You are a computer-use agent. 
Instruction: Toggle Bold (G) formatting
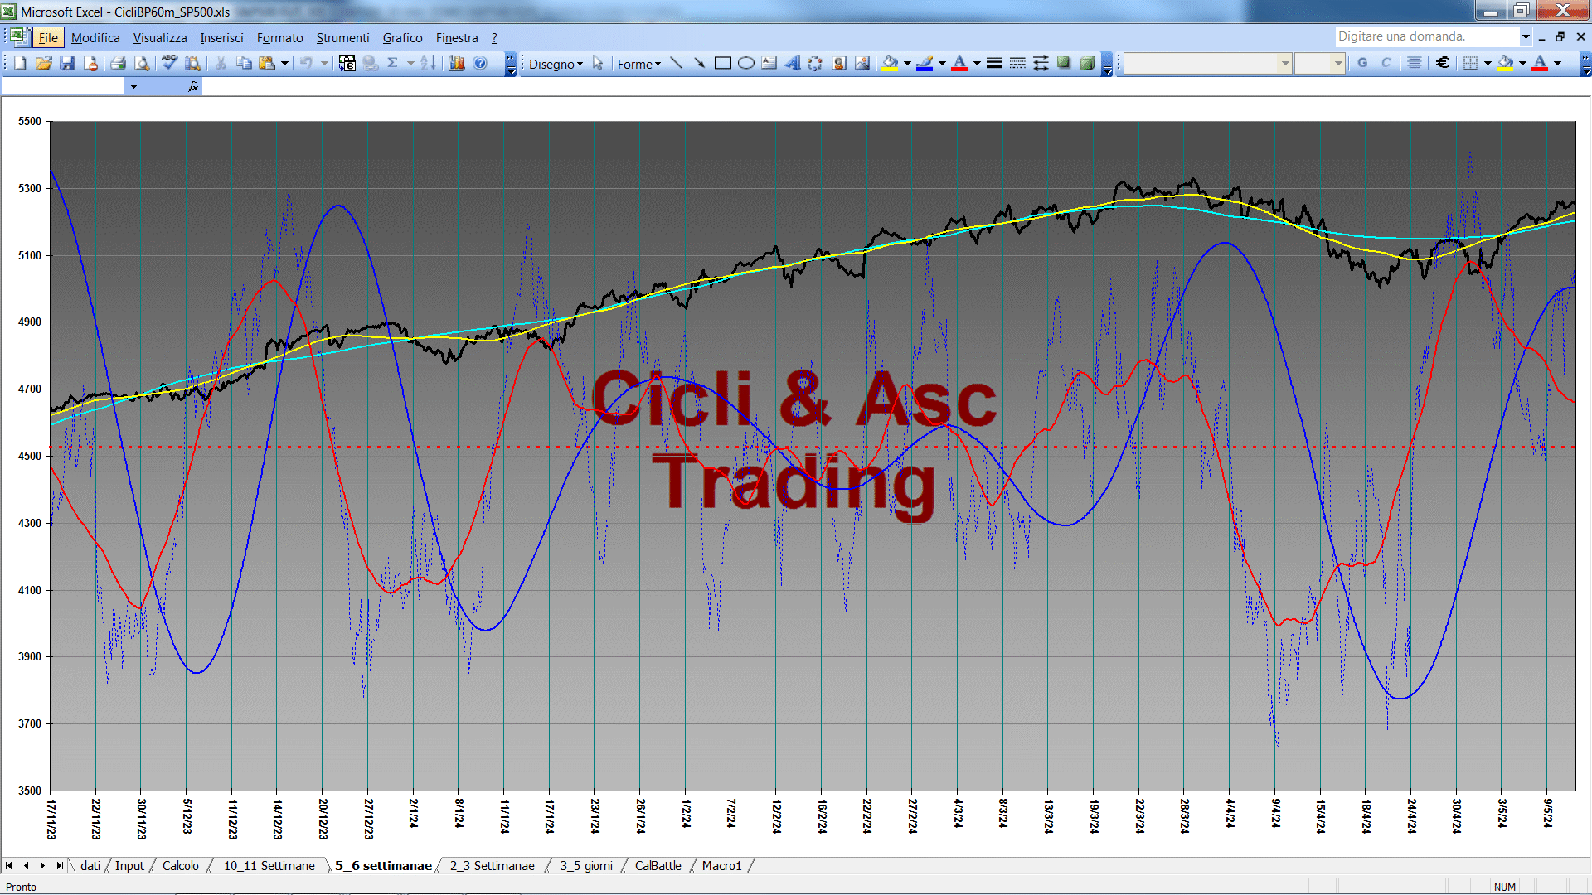pyautogui.click(x=1362, y=63)
